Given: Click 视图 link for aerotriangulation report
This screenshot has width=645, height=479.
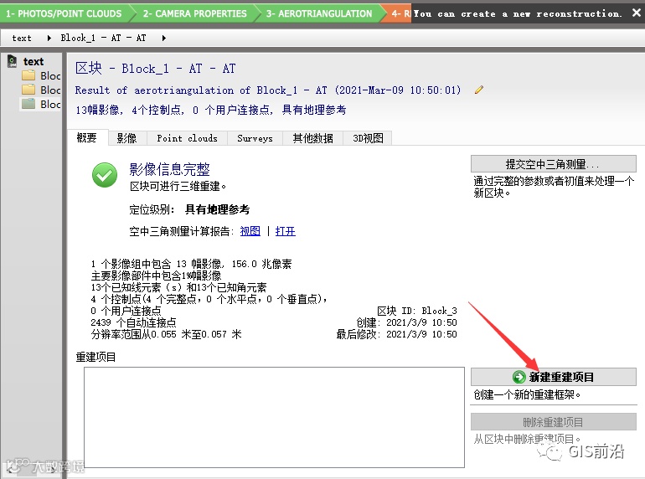Looking at the screenshot, I should click(x=250, y=231).
